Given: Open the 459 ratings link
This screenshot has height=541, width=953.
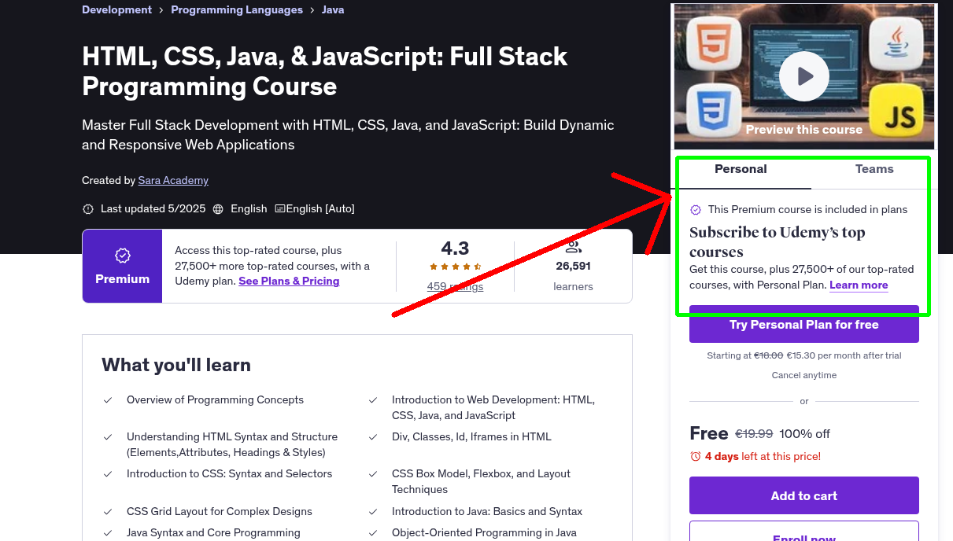Looking at the screenshot, I should [455, 286].
